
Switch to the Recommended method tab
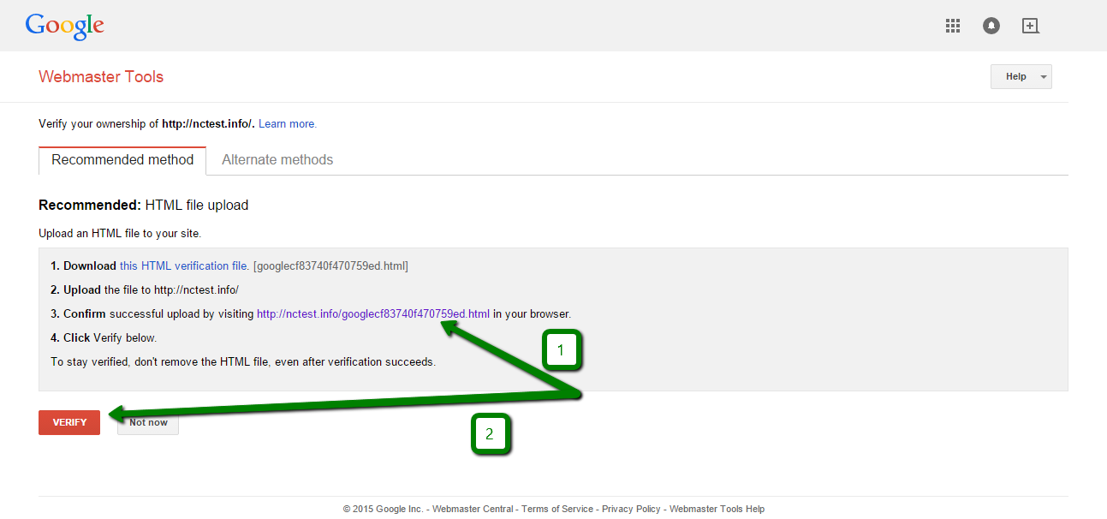pyautogui.click(x=122, y=160)
